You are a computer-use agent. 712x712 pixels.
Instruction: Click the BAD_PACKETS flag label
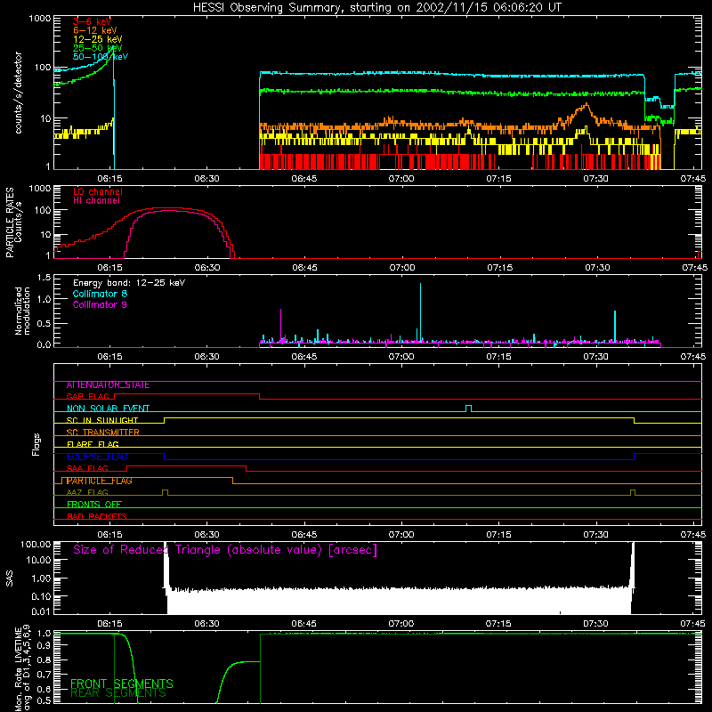pyautogui.click(x=97, y=517)
